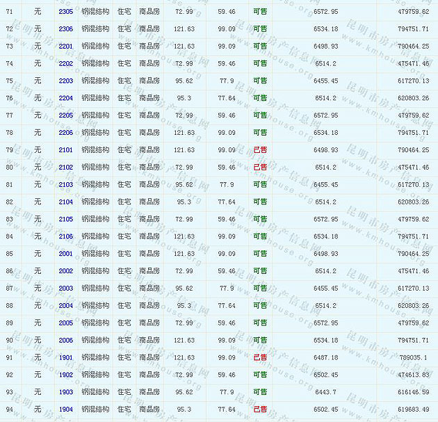
Task: View unit 1903 details
Action: [65, 392]
